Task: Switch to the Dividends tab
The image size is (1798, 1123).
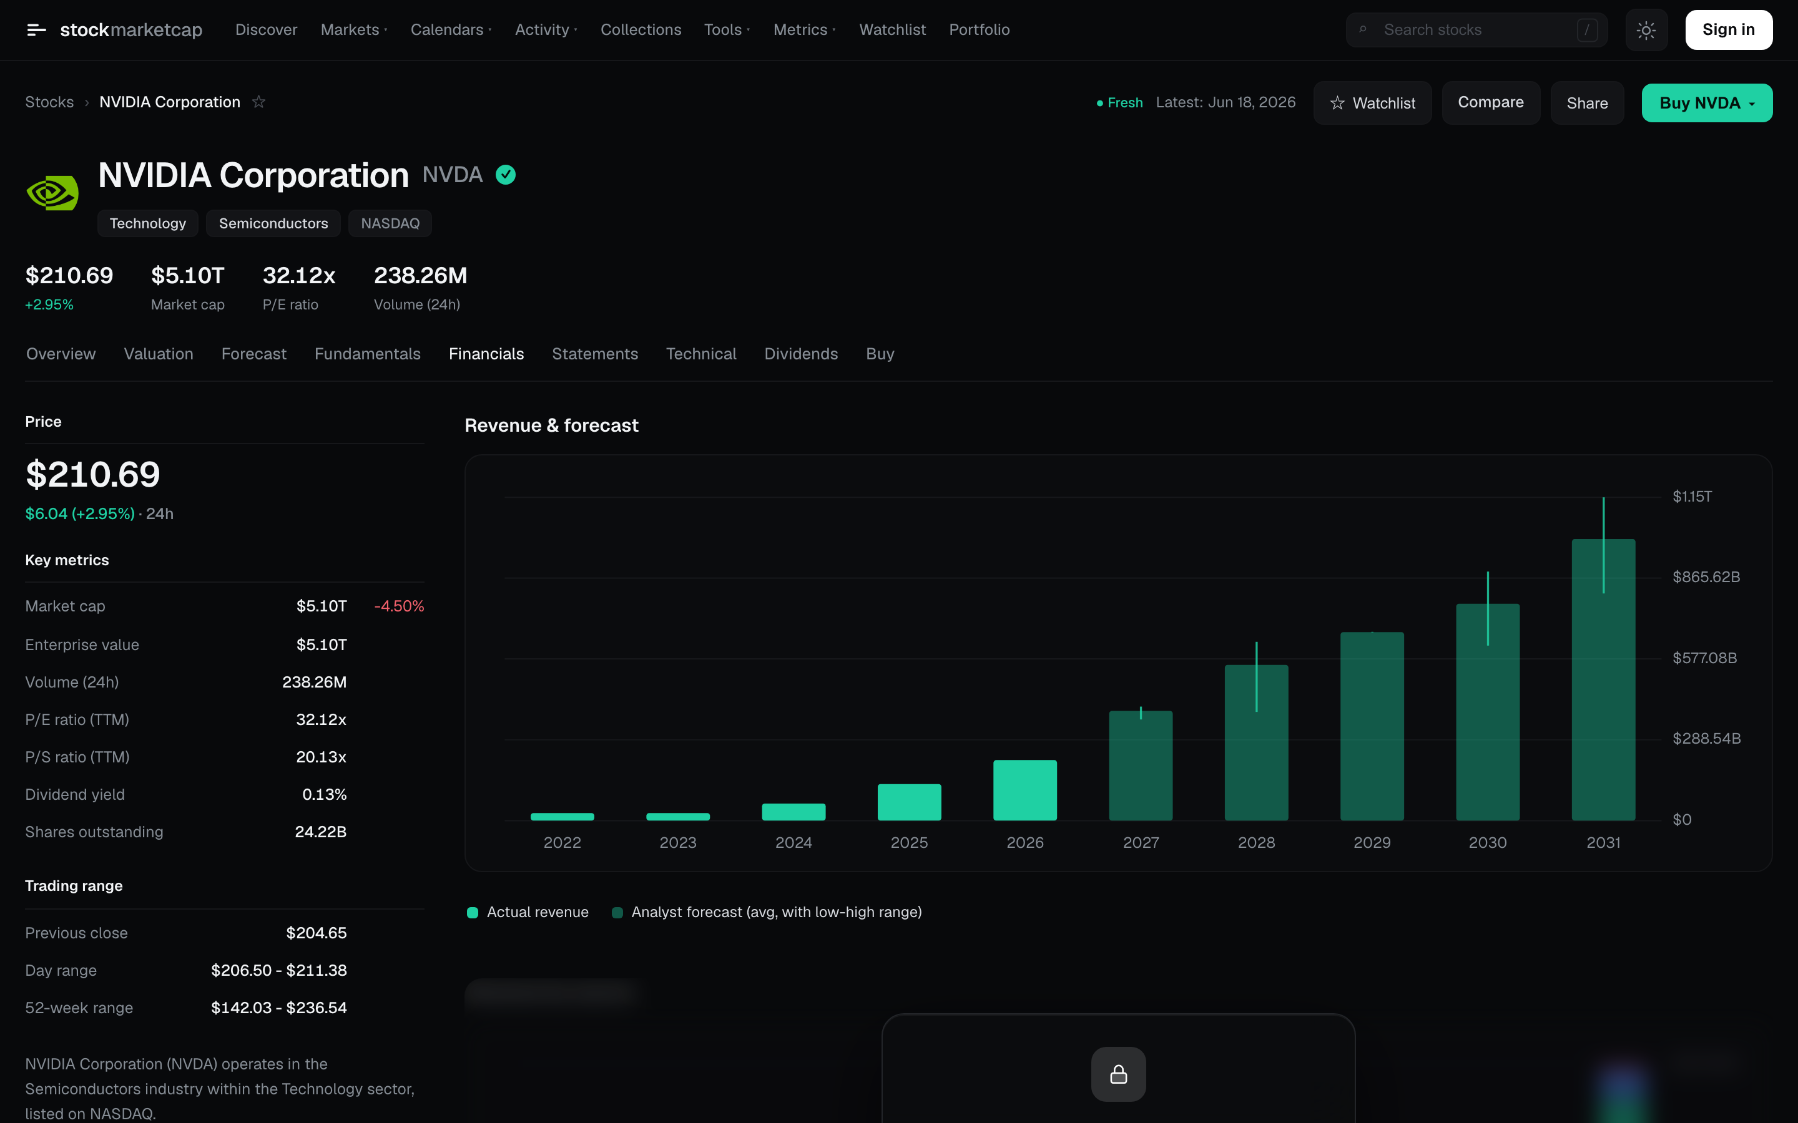Action: pos(801,354)
